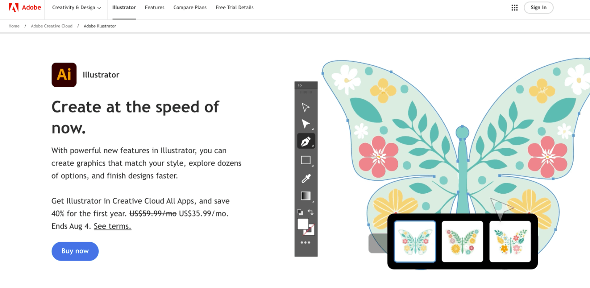Click the white fill color swatch
Viewport: 590px width, 288px height.
click(x=303, y=224)
